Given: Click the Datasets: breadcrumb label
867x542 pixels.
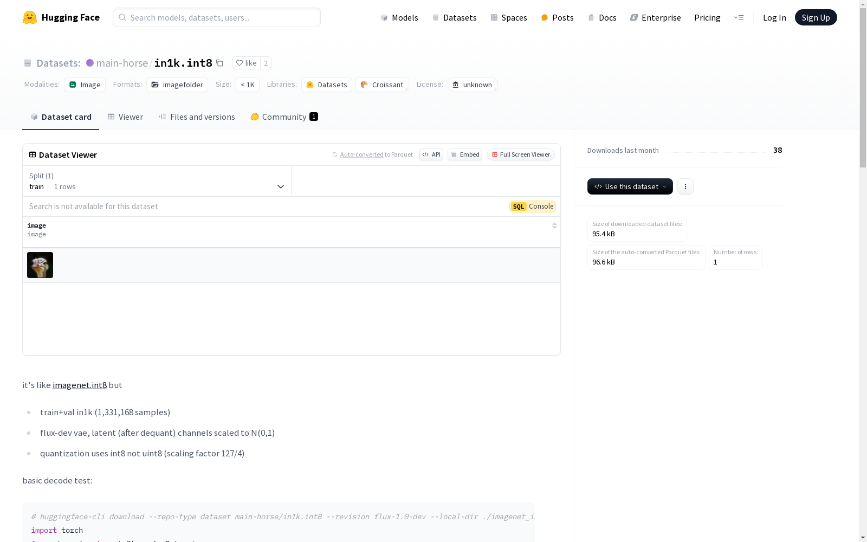Looking at the screenshot, I should click(59, 63).
